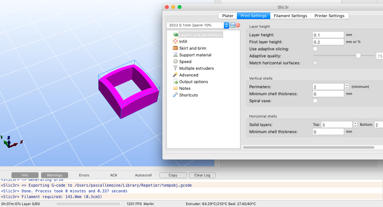Toggle the ACK log filter
The width and height of the screenshot is (383, 207).
114,175
